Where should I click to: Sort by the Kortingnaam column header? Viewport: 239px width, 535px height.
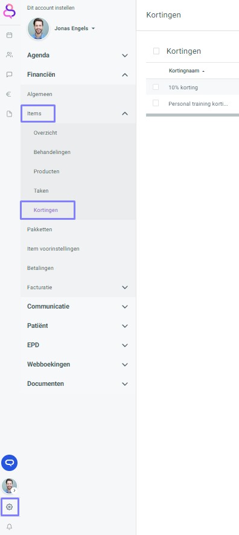tap(184, 71)
